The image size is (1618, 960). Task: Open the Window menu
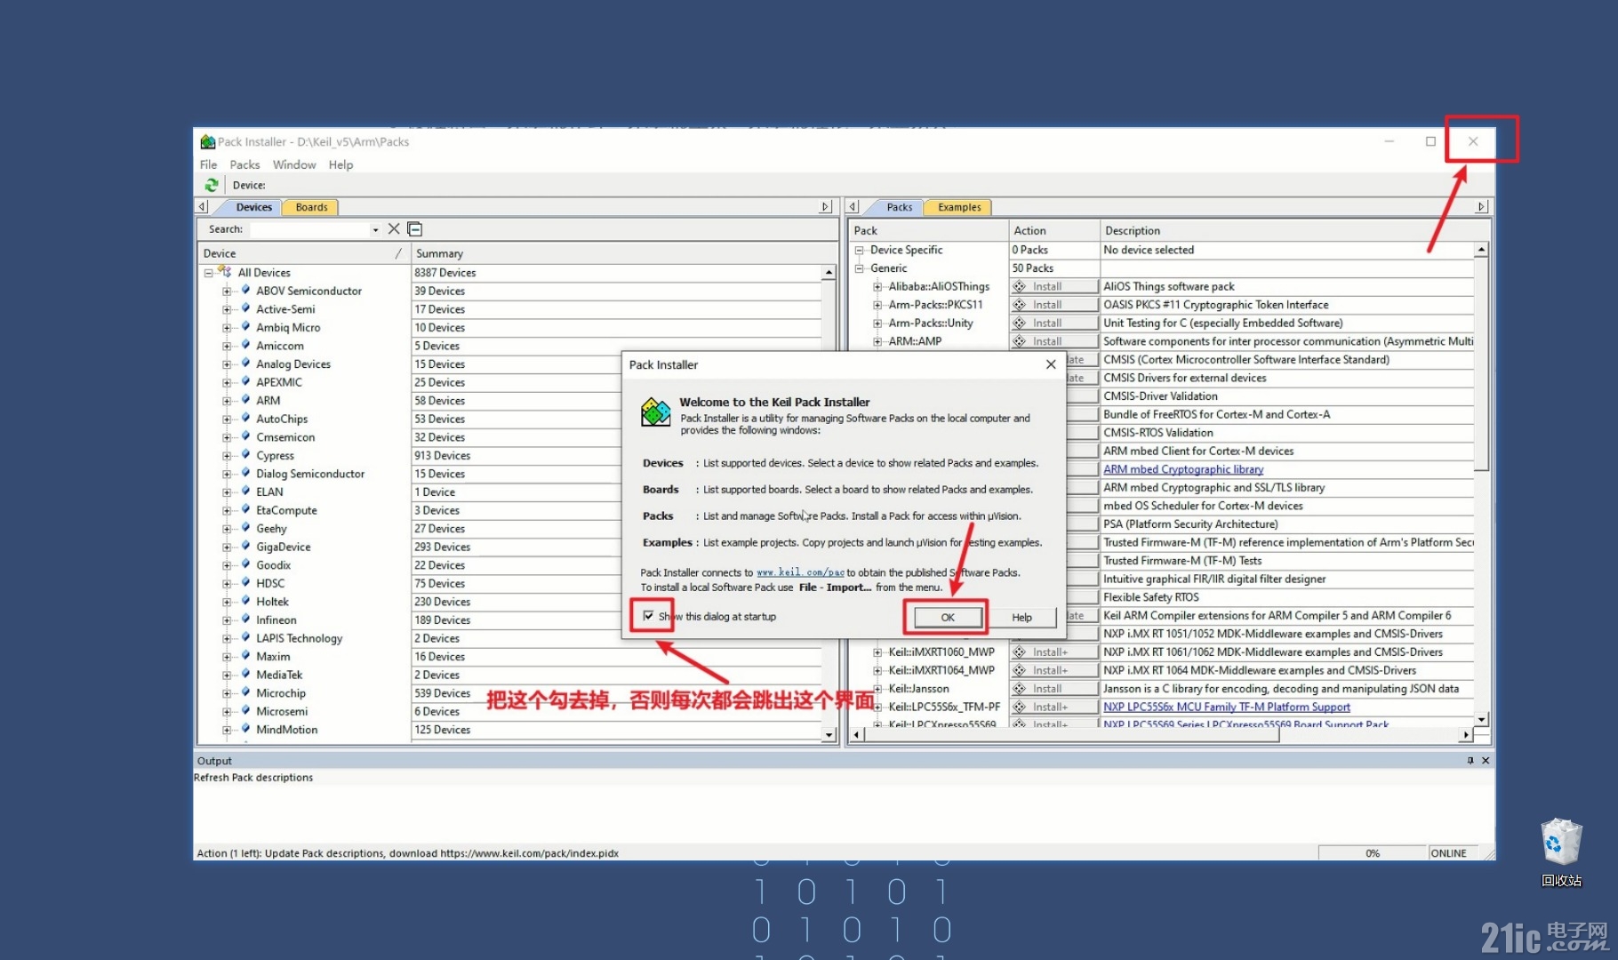(294, 164)
